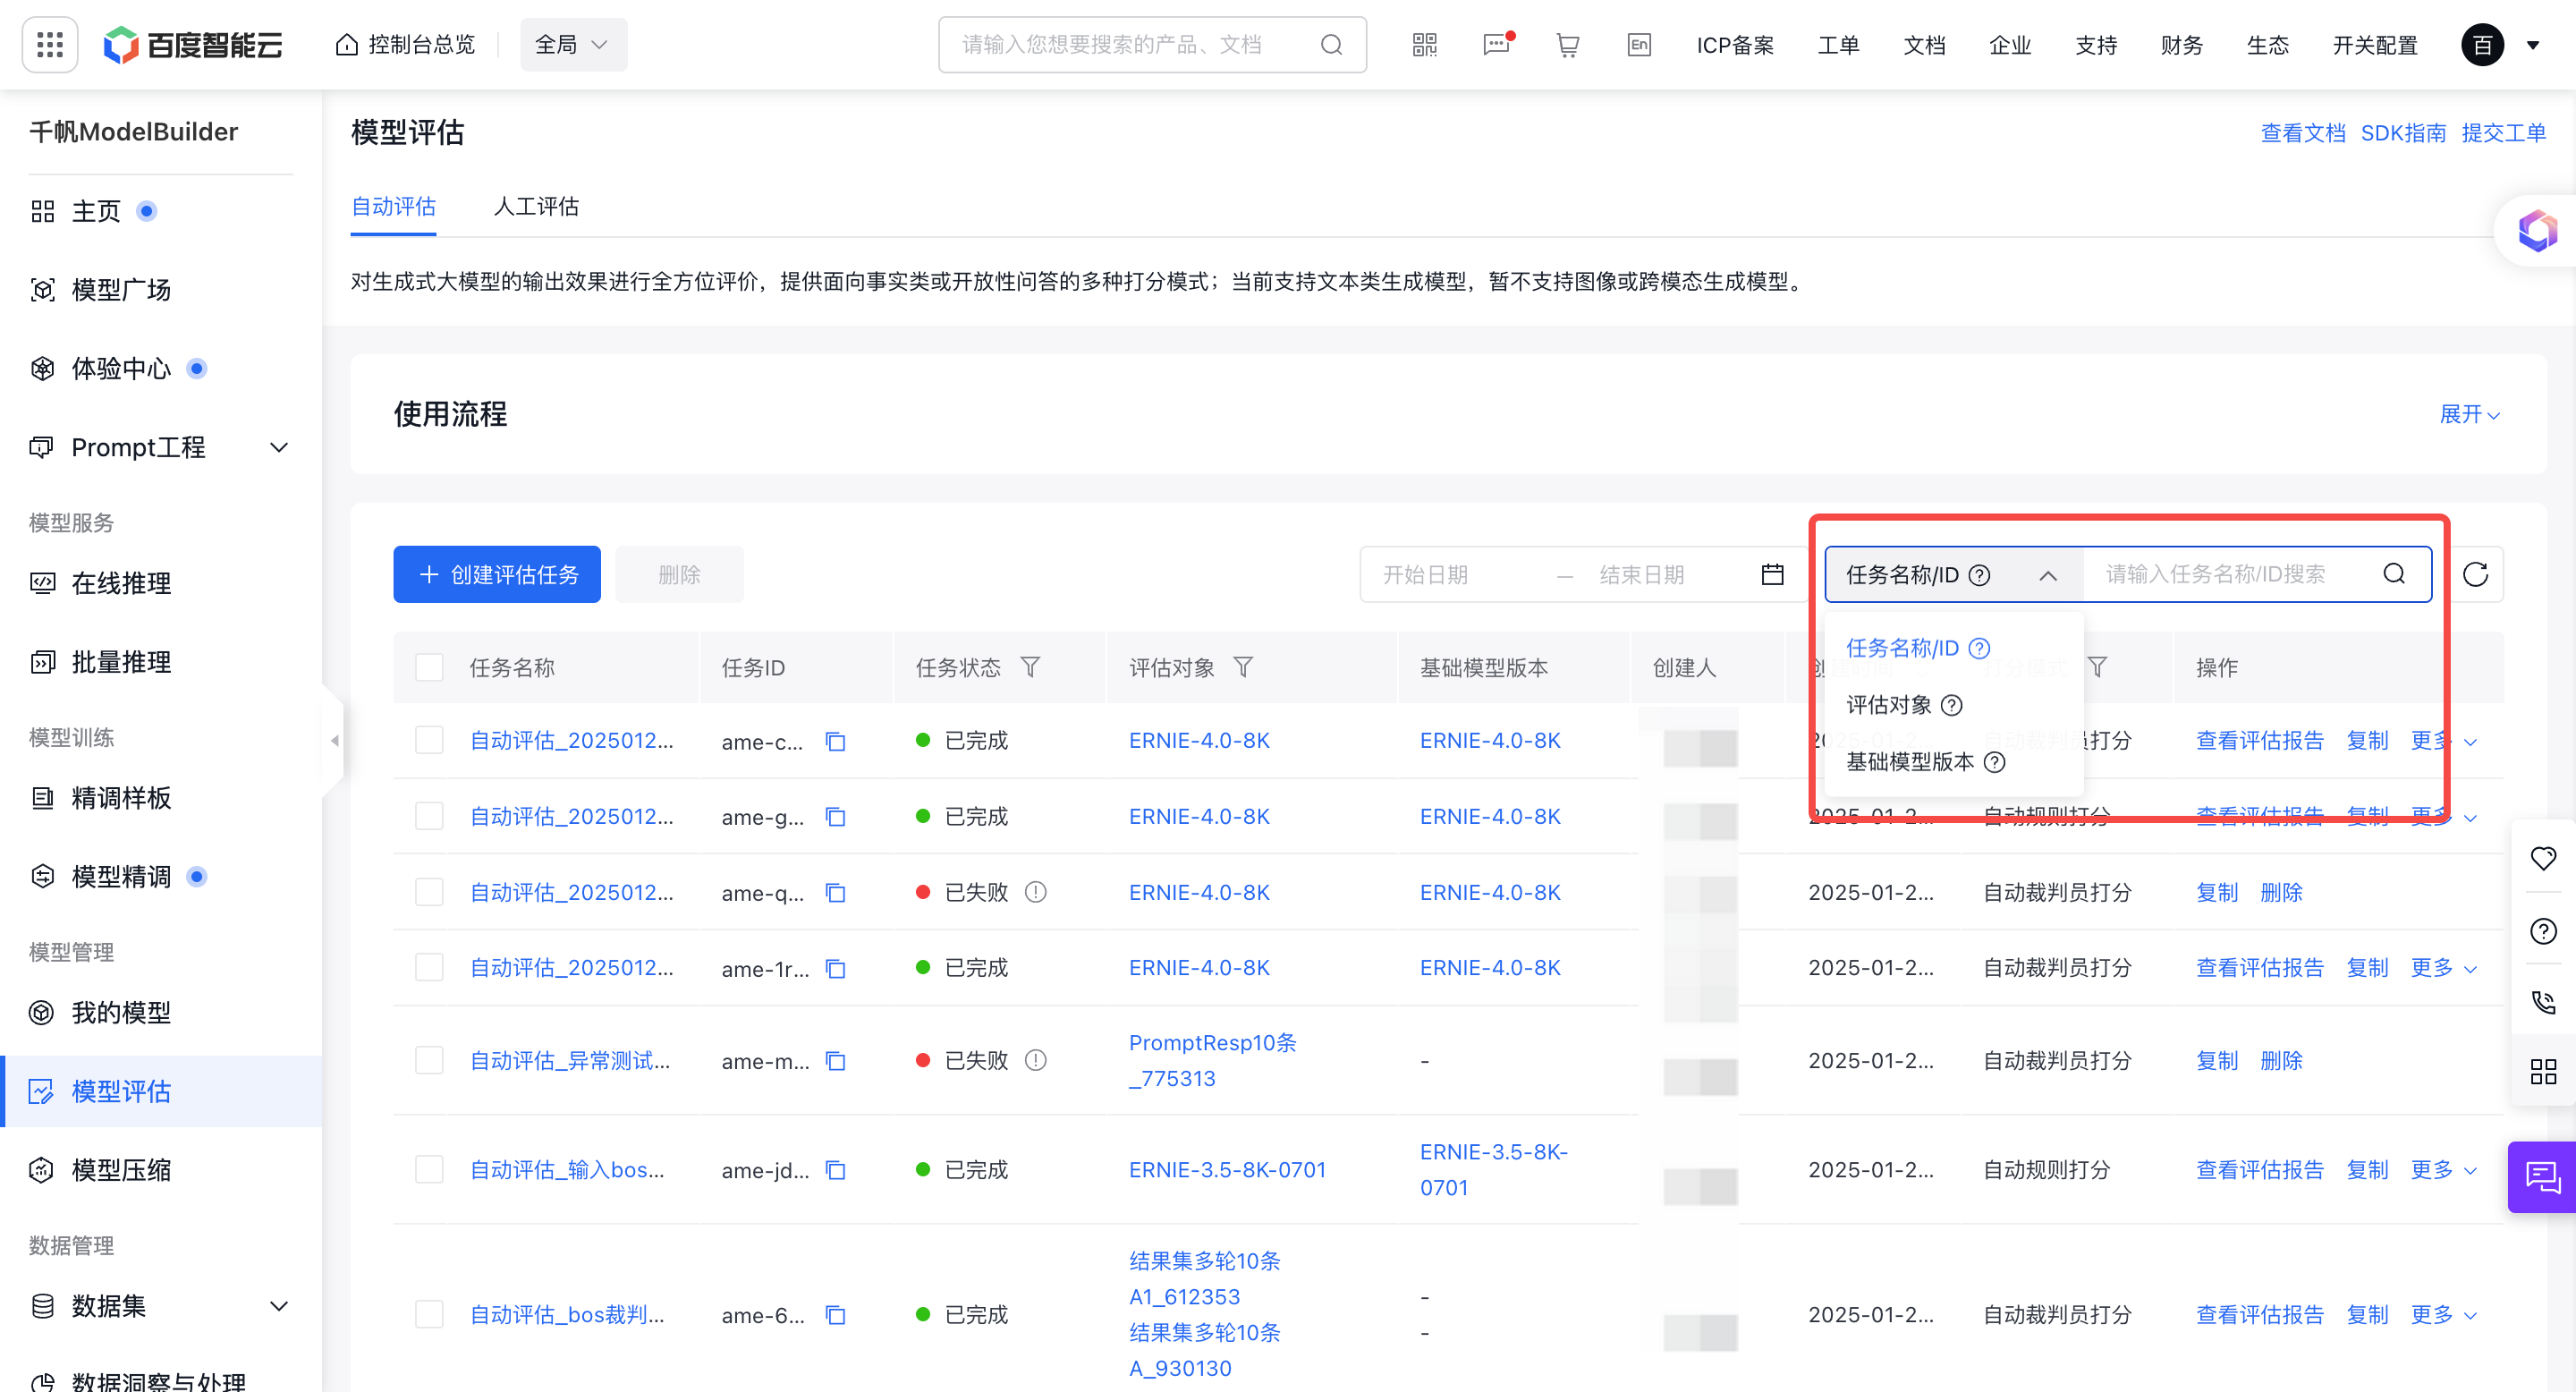Open the purple chat support button
This screenshot has width=2576, height=1392.
click(x=2542, y=1177)
